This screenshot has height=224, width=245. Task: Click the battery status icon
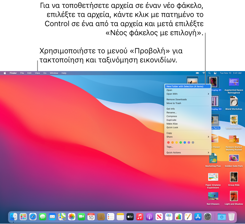click(197, 73)
